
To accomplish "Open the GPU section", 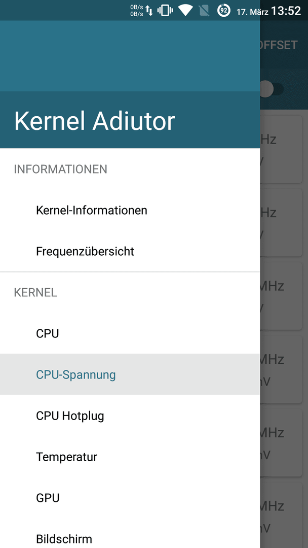I will [48, 498].
